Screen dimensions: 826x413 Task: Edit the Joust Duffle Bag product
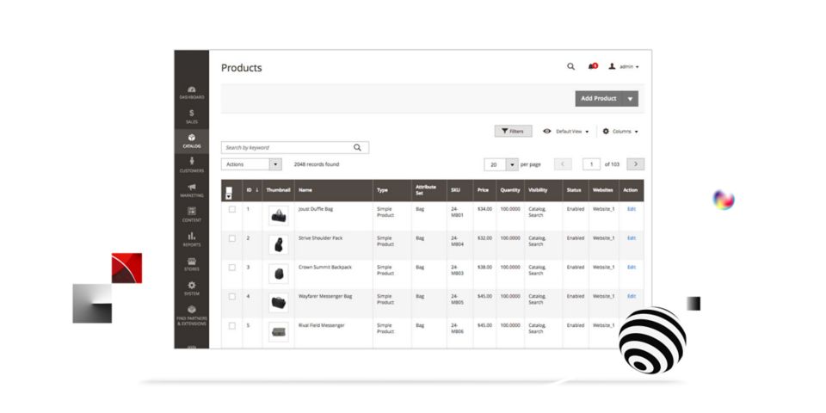[x=631, y=209]
